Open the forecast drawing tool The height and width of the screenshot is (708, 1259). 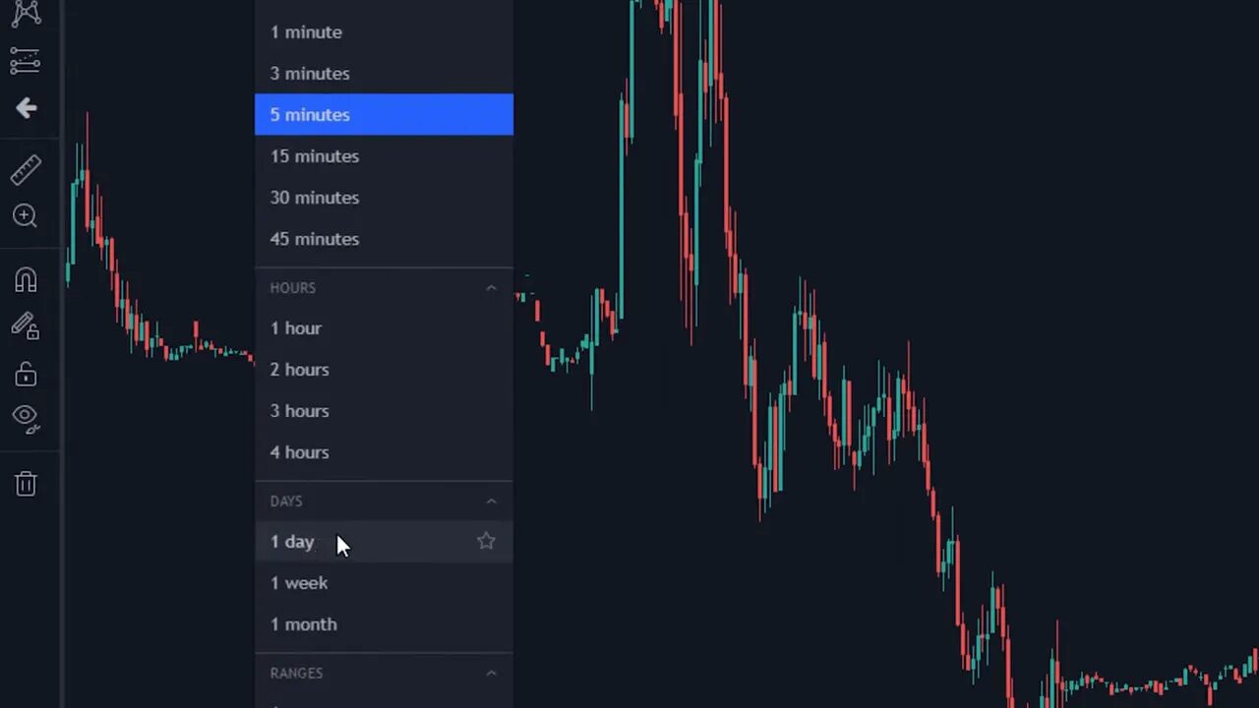coord(26,61)
